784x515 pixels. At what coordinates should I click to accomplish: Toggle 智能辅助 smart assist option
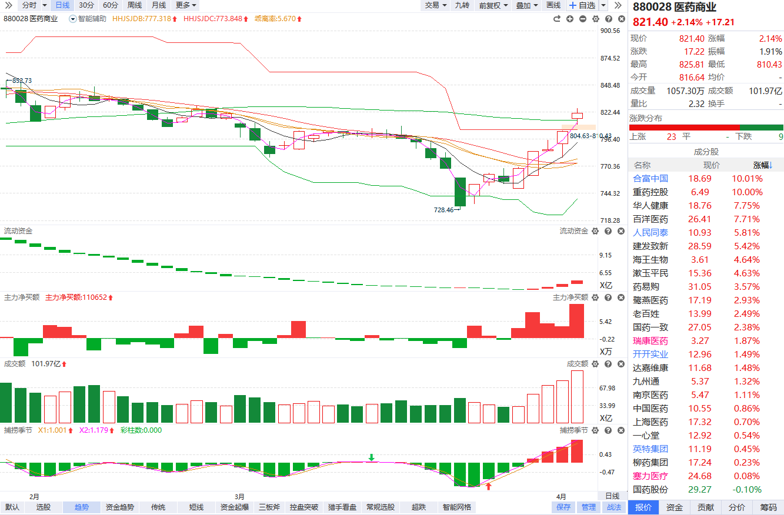pos(88,19)
